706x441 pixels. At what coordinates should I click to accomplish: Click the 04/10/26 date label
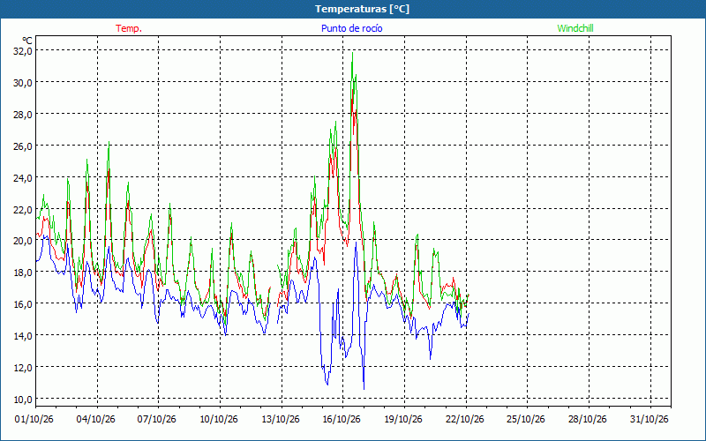[x=95, y=419]
